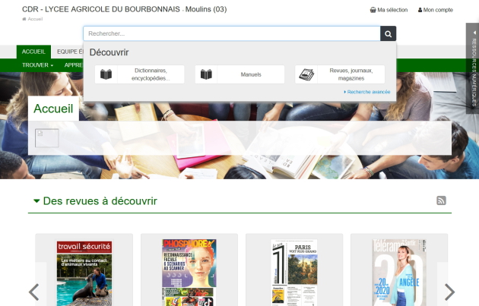
Task: Click the Manuels book icon
Action: tap(206, 74)
